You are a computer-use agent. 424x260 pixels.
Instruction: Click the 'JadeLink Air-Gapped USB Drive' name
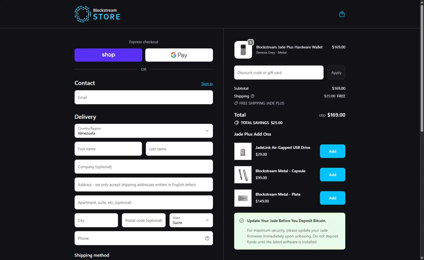coord(283,147)
